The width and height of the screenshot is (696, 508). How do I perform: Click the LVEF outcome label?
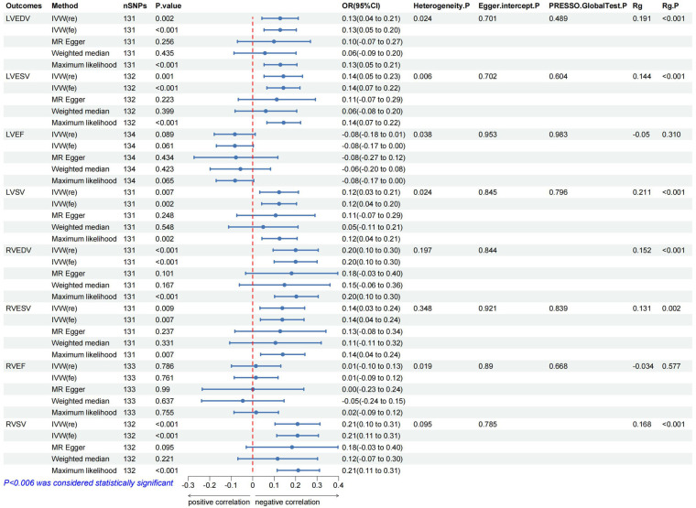point(15,135)
